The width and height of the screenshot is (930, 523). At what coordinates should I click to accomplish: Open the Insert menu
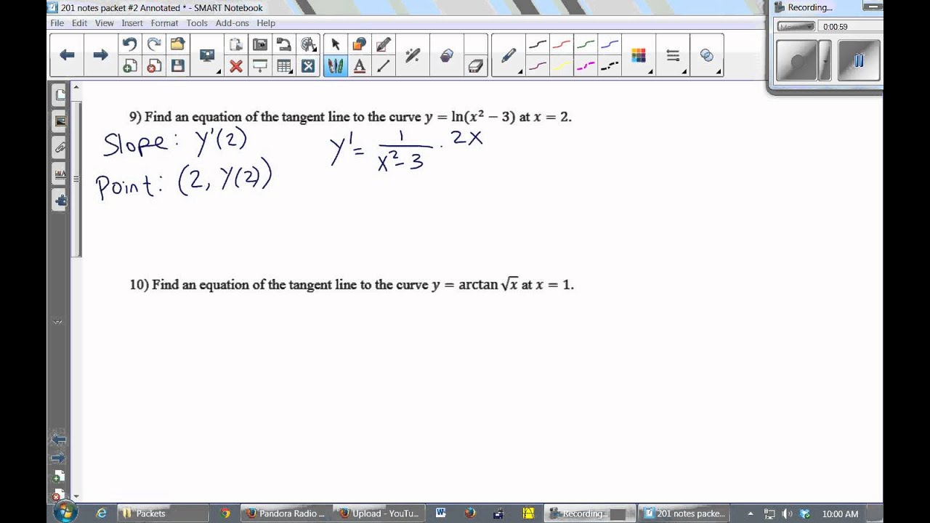tap(132, 23)
